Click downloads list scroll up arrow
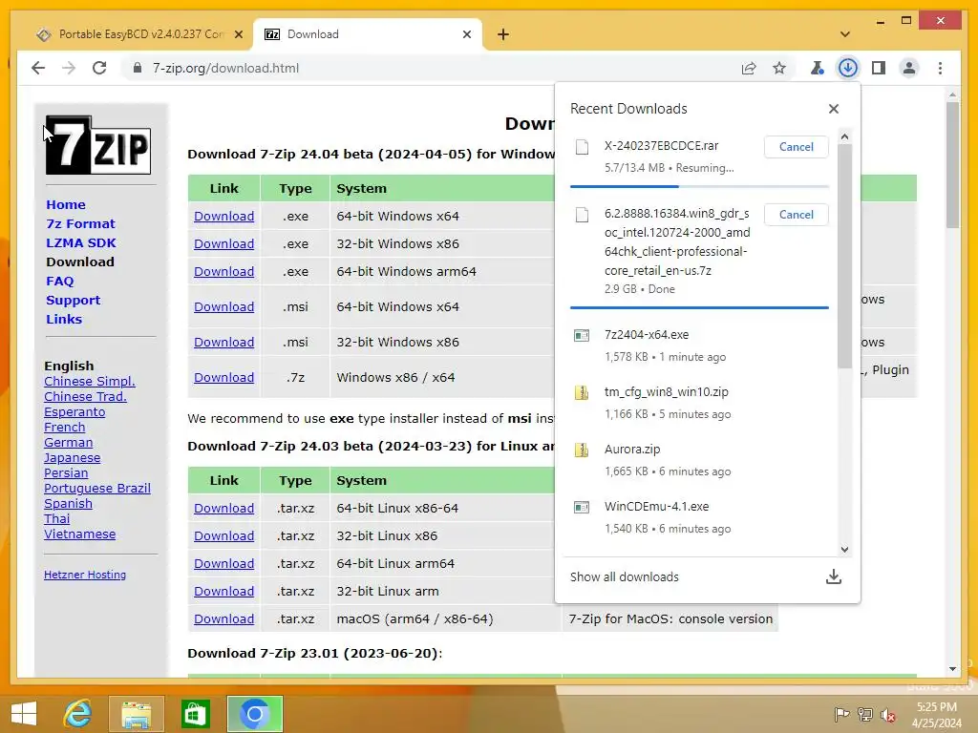This screenshot has width=978, height=733. point(844,136)
